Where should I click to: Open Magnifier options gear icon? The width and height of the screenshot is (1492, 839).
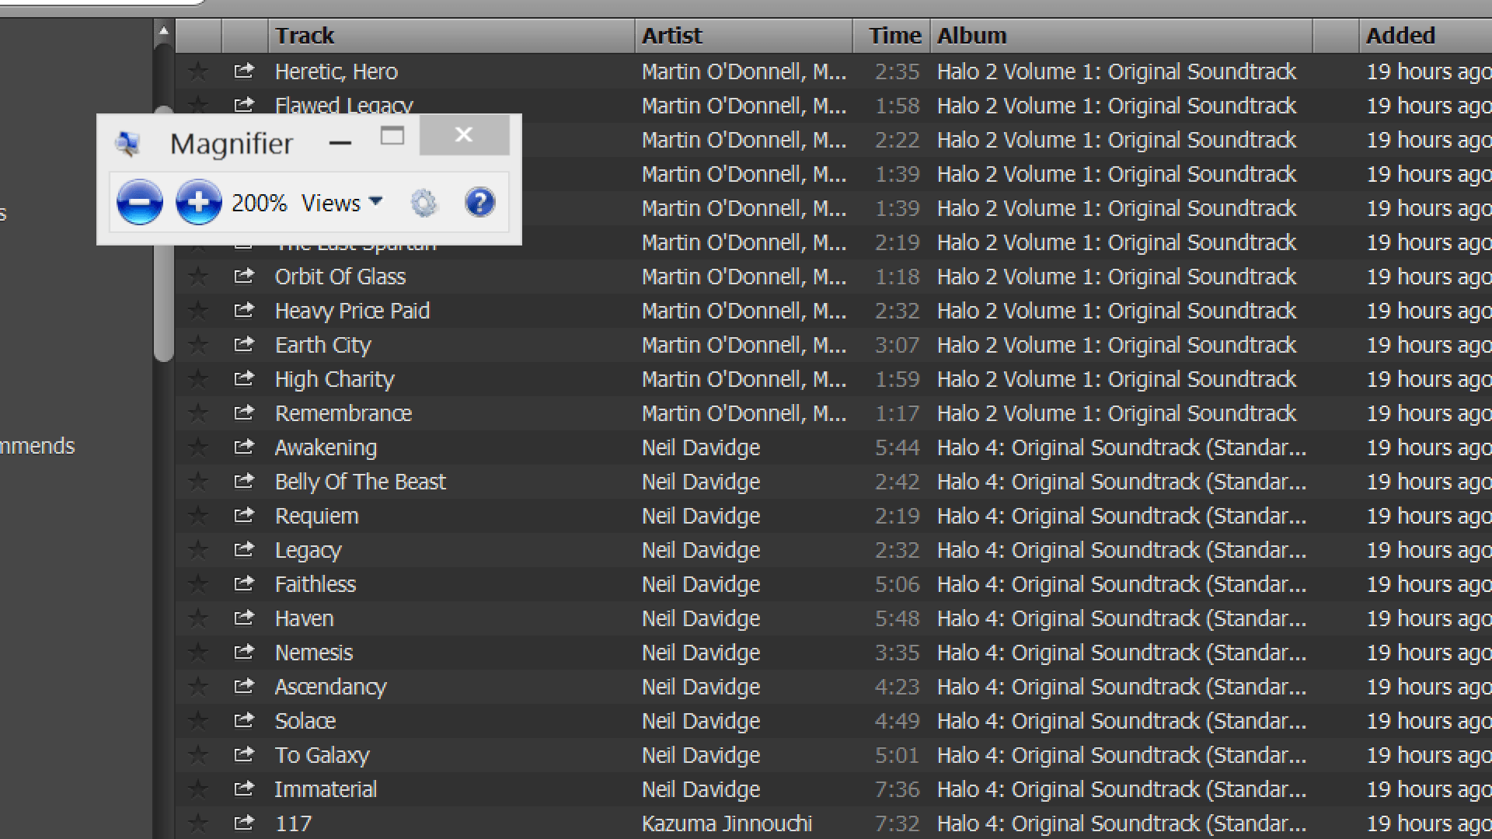[x=424, y=204]
